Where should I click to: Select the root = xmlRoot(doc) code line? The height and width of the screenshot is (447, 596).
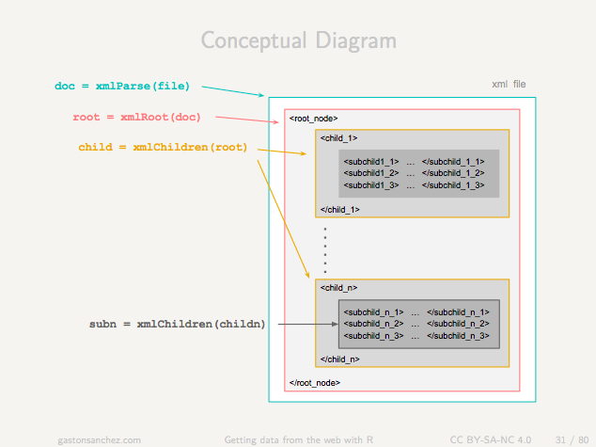pos(137,118)
